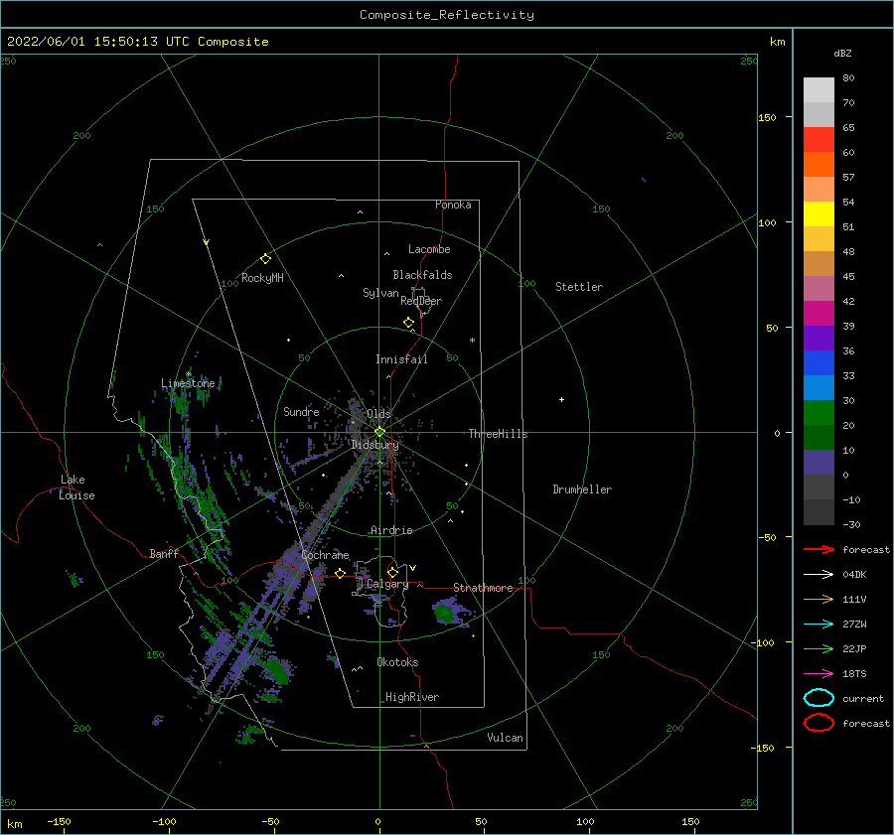Click the Olds city label
Viewport: 894px width, 835px height.
[x=378, y=413]
